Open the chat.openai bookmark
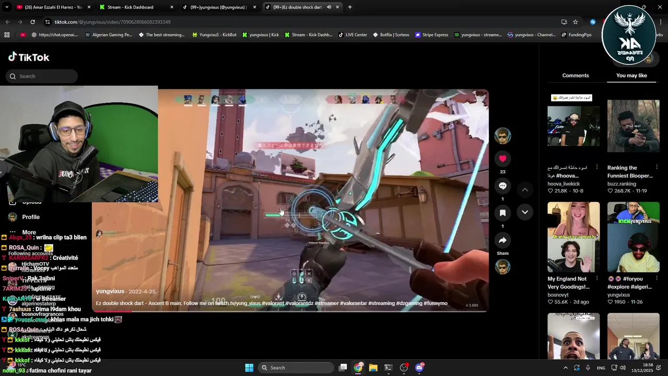 pos(55,35)
